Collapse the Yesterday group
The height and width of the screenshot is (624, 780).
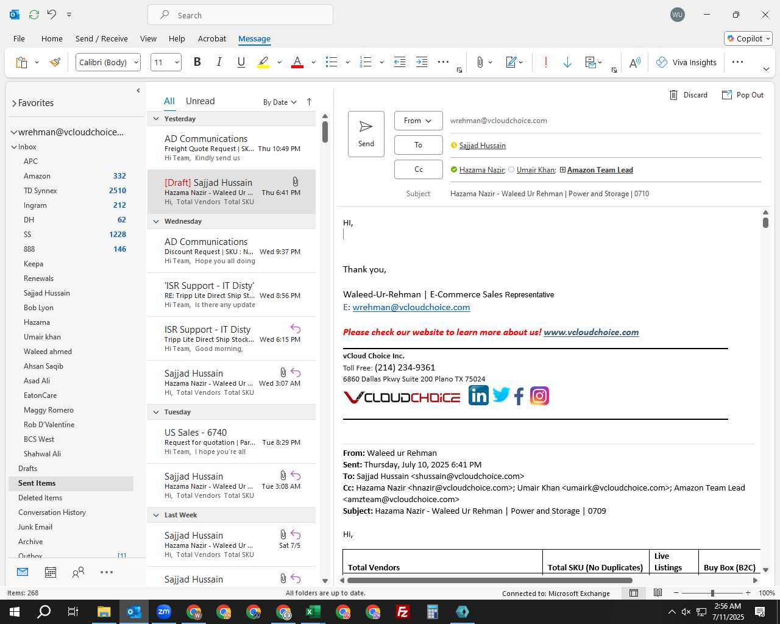pyautogui.click(x=156, y=119)
